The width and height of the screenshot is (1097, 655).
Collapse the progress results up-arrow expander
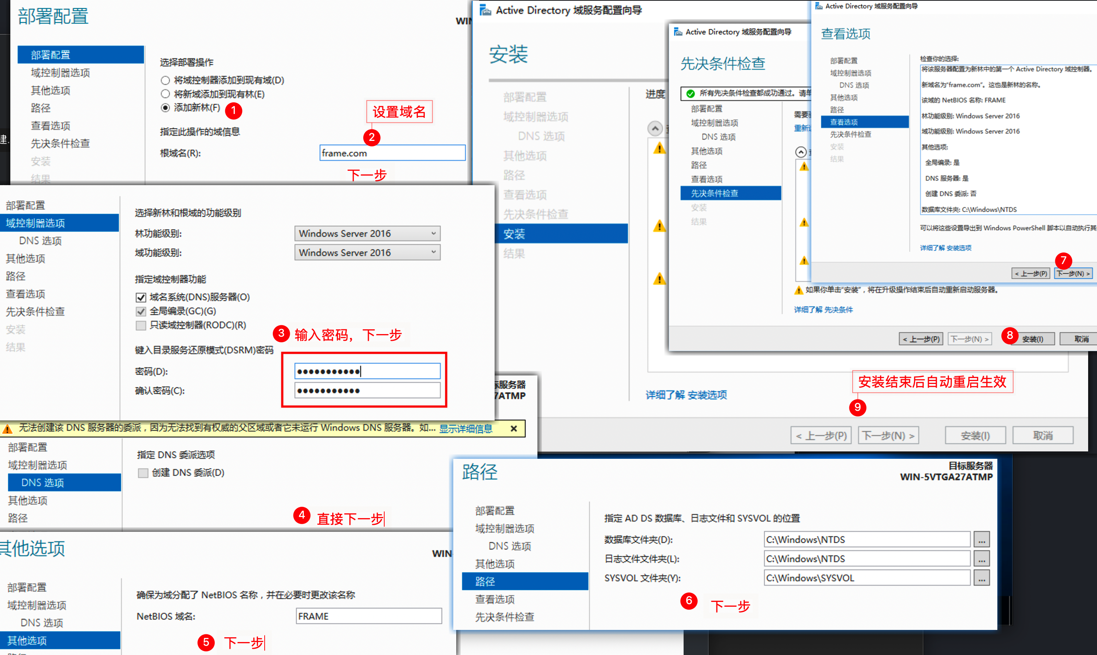pyautogui.click(x=655, y=128)
